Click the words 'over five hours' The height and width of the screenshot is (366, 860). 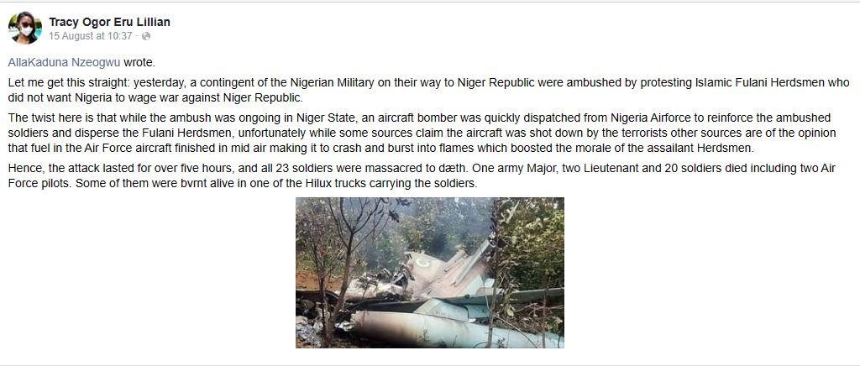tap(197, 169)
